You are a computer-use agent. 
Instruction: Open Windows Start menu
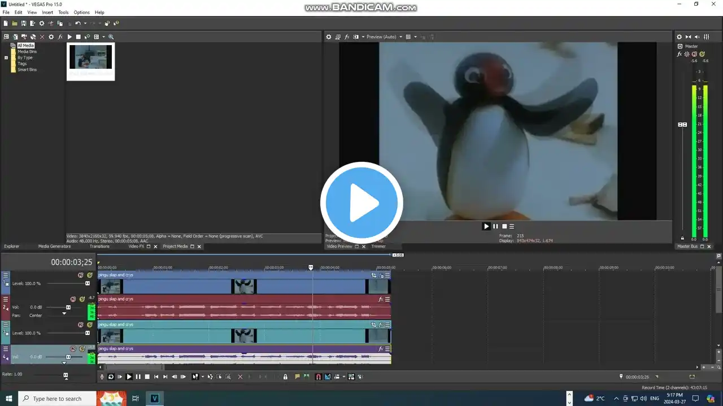9,399
